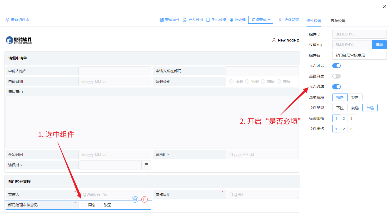This screenshot has height=217, width=391.
Task: Click the 批处理 batch processing hand icon
Action: click(231, 20)
